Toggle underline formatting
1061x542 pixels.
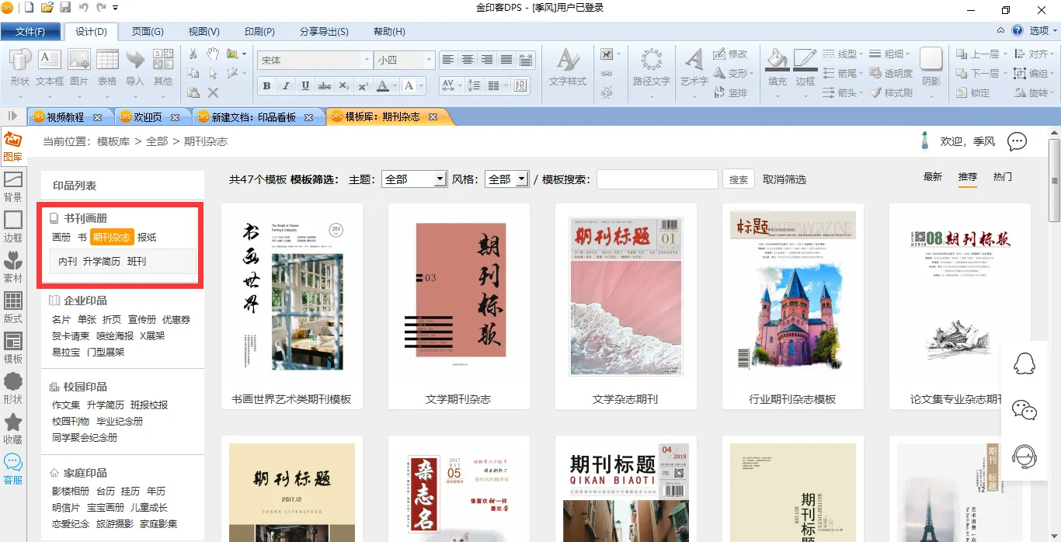(305, 86)
